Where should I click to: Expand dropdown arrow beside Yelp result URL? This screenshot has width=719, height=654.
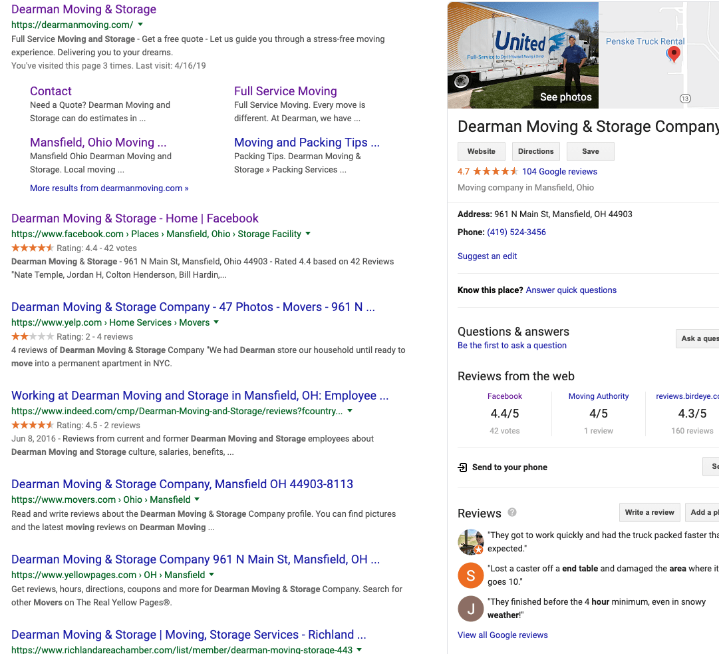[x=216, y=322]
